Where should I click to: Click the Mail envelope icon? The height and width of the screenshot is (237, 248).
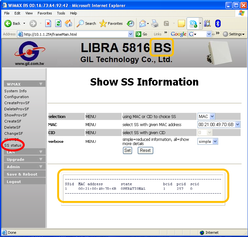click(143, 23)
